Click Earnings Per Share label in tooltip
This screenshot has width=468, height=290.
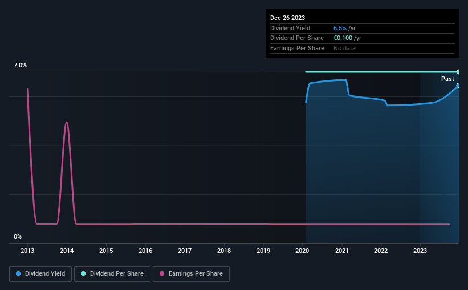[x=297, y=48]
